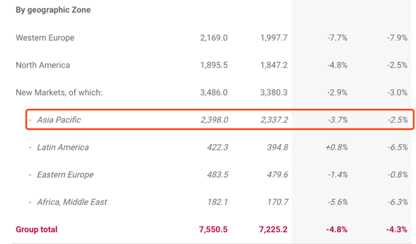Click North America value 1,847.2
The width and height of the screenshot is (416, 244).
(274, 65)
